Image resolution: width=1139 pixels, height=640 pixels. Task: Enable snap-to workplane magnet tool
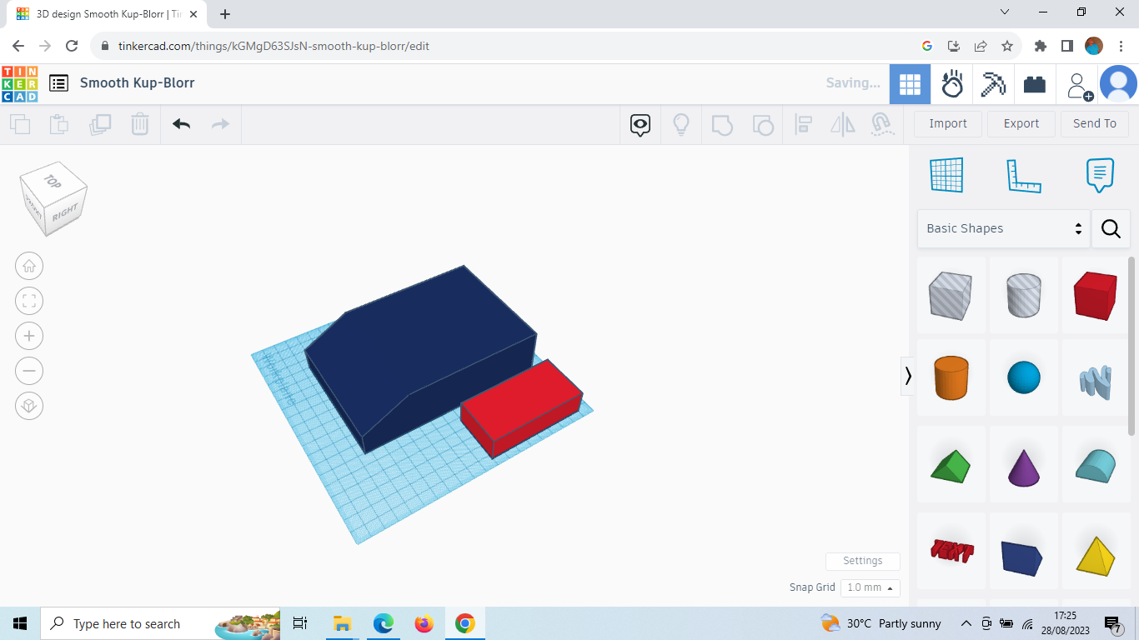pos(882,123)
